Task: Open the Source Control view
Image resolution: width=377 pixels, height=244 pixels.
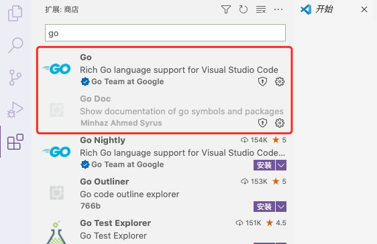Action: coord(15,78)
